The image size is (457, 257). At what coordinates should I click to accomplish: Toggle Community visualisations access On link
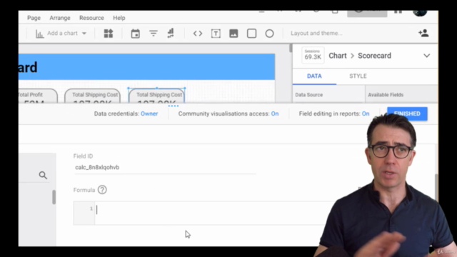(274, 114)
